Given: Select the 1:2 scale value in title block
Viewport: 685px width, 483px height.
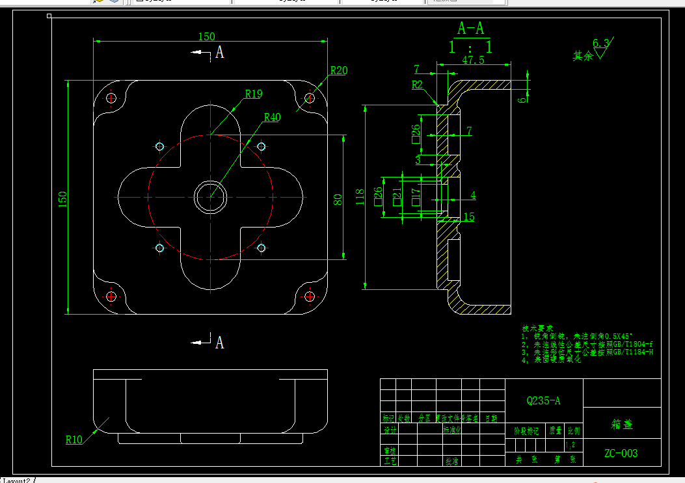Looking at the screenshot, I should [571, 445].
